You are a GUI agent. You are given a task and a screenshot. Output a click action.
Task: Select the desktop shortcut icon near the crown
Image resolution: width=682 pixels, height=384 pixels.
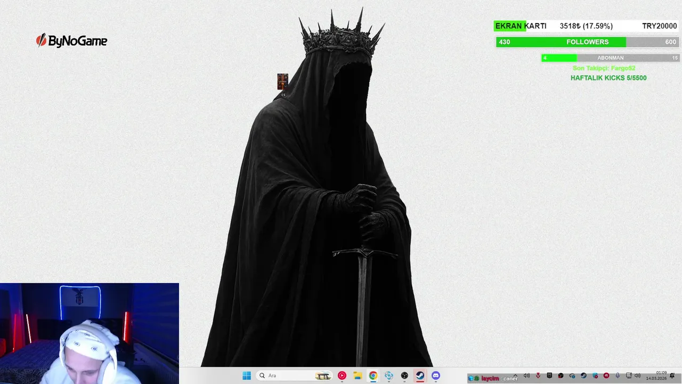coord(282,85)
